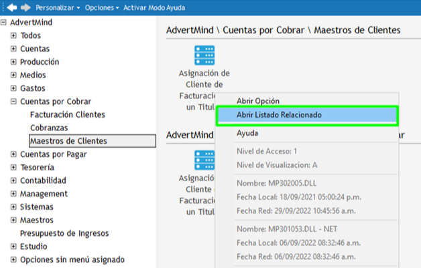The image size is (421, 268).
Task: Select the Medios label in tree
Action: (33, 75)
